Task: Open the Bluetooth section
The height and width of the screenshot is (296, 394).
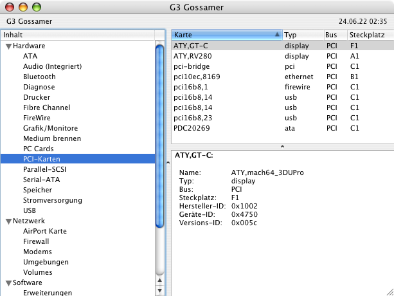Action: [x=39, y=77]
